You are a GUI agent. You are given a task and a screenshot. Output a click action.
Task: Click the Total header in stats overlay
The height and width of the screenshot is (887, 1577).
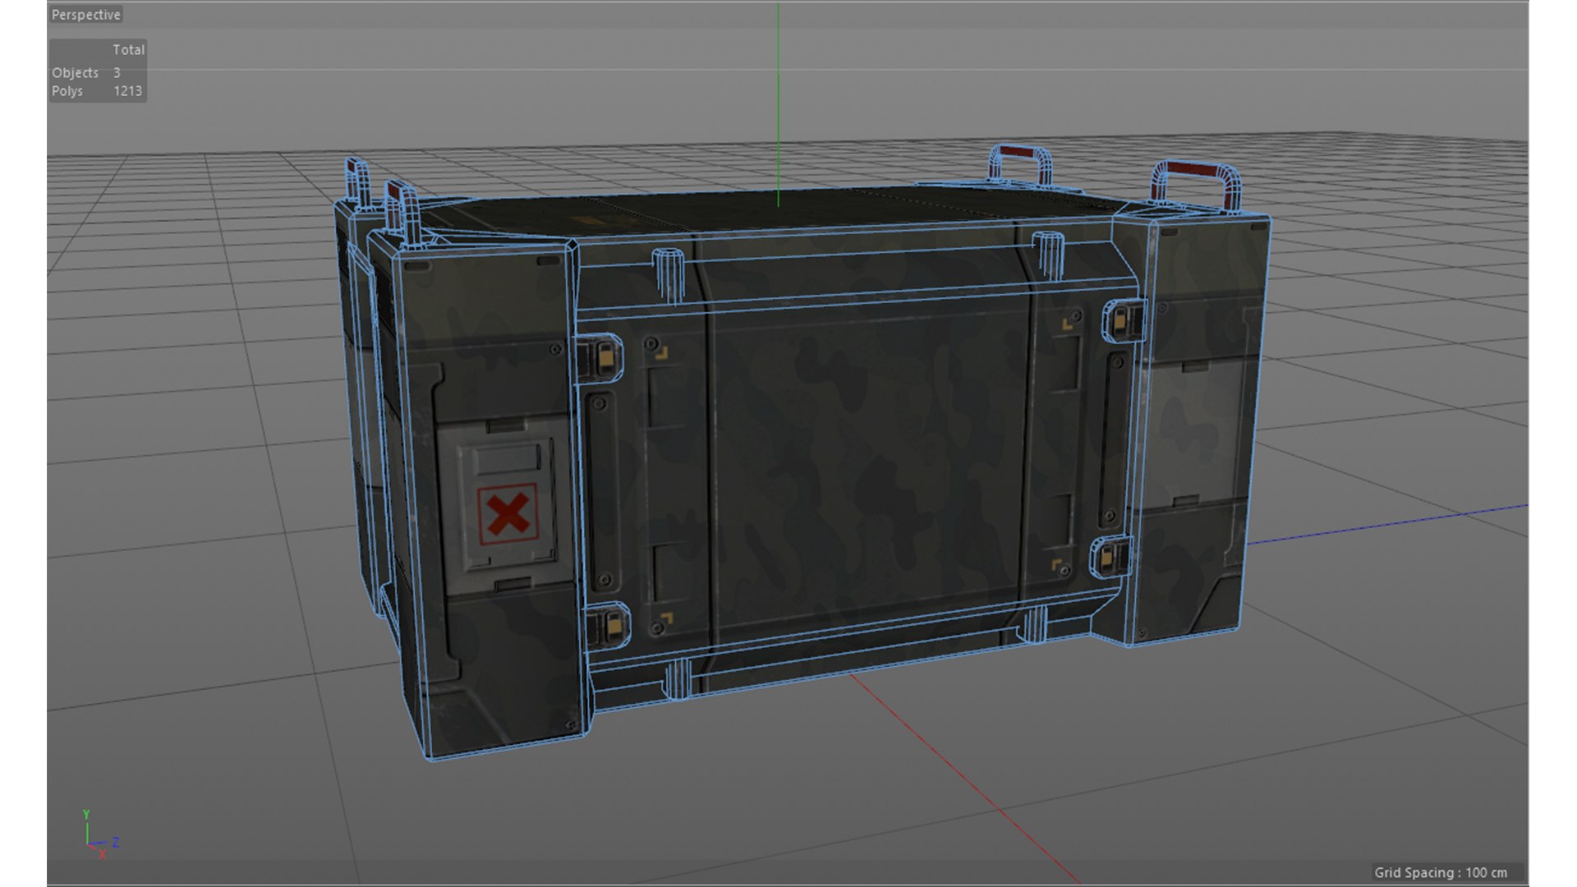[128, 50]
